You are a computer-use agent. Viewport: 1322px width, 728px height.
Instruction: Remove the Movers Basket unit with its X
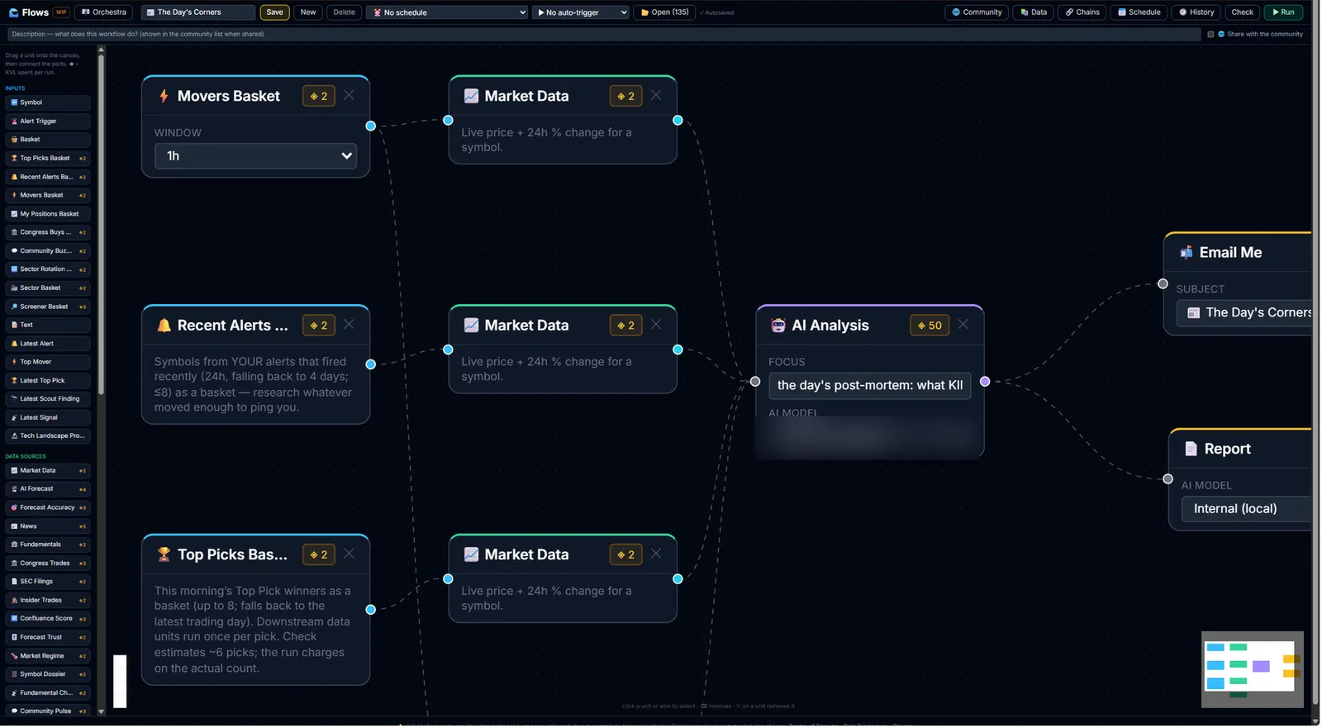349,95
